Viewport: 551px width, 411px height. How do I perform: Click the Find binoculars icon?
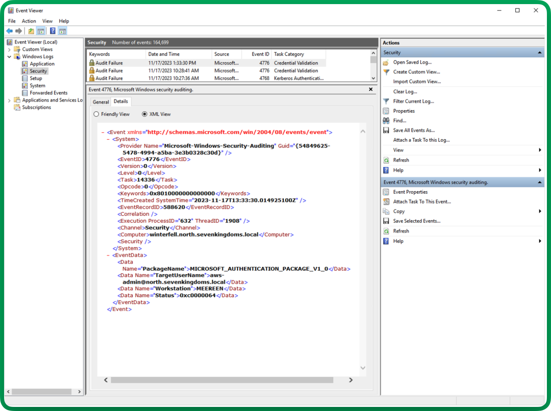[x=386, y=121]
